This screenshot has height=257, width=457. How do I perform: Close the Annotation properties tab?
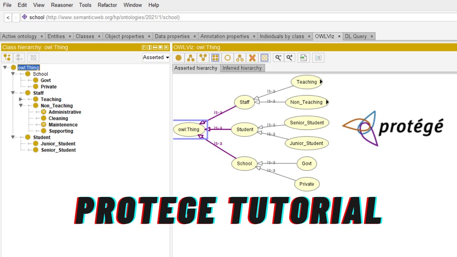(254, 36)
